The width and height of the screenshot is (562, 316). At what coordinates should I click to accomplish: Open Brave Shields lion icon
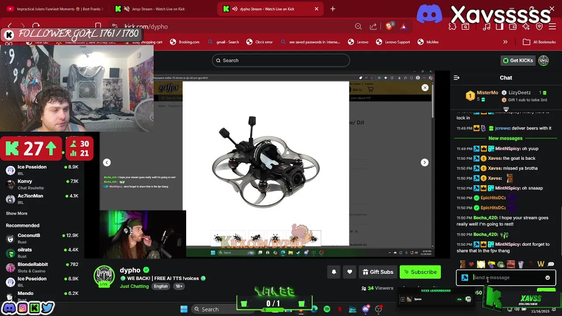click(389, 26)
